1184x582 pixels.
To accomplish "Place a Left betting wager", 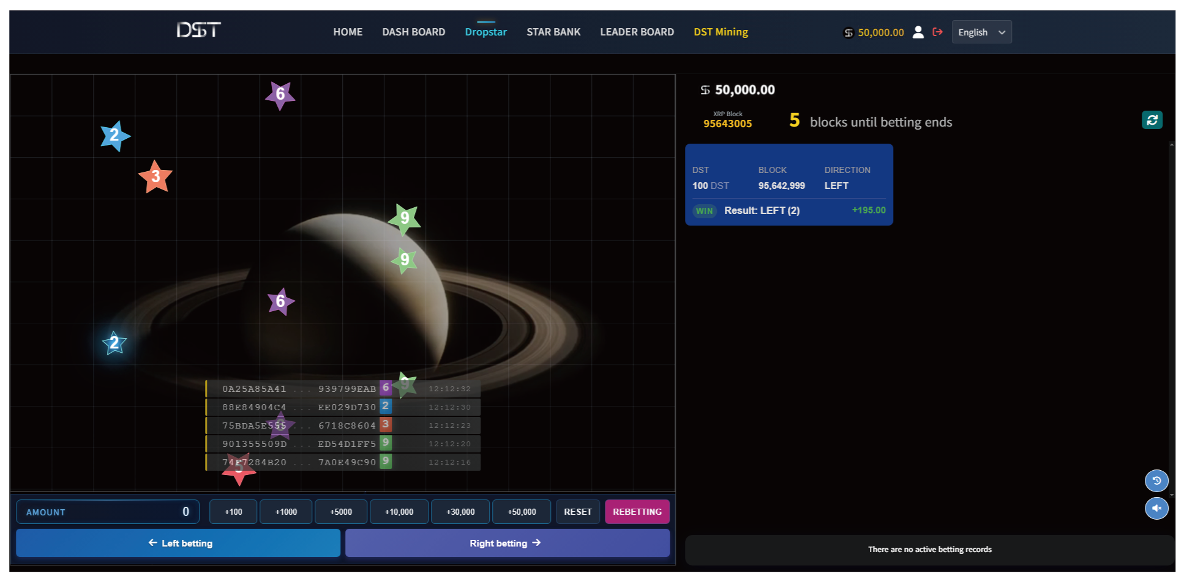I will 178,543.
